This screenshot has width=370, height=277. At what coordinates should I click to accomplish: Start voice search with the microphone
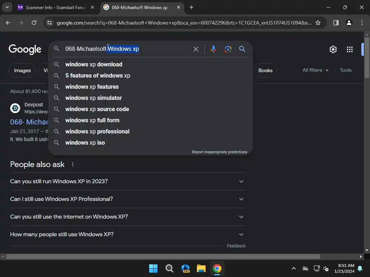click(x=213, y=49)
